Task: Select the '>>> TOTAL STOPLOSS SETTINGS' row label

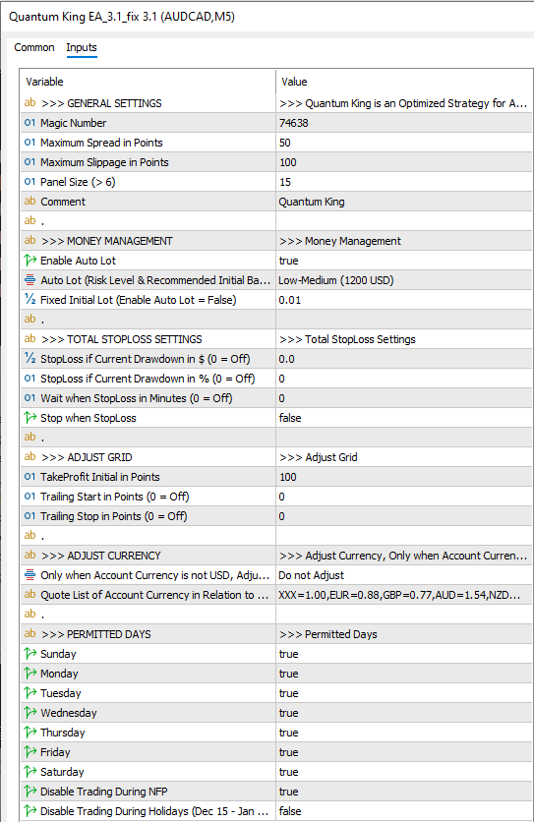Action: [x=122, y=339]
